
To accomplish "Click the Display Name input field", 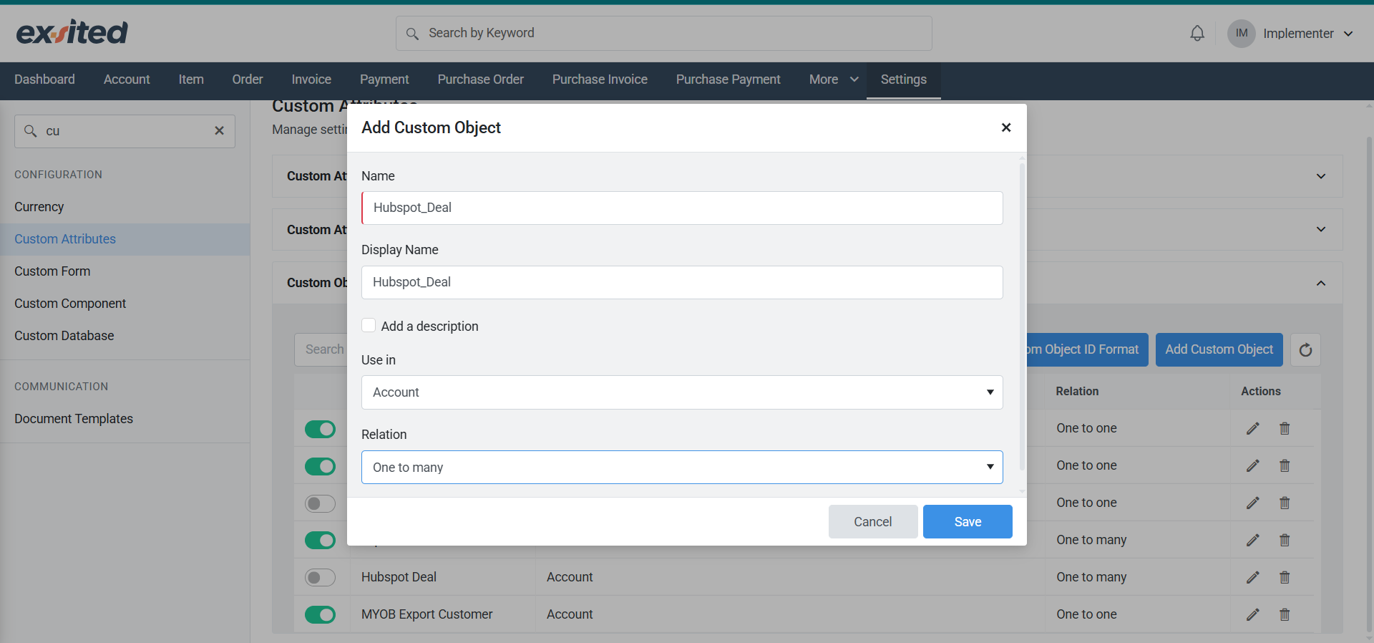I will click(x=682, y=282).
